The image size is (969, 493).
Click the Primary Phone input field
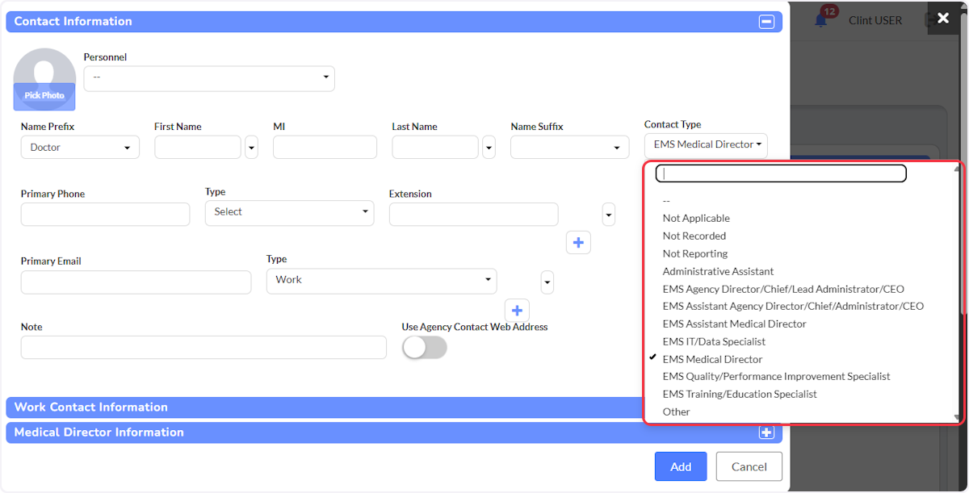click(105, 214)
